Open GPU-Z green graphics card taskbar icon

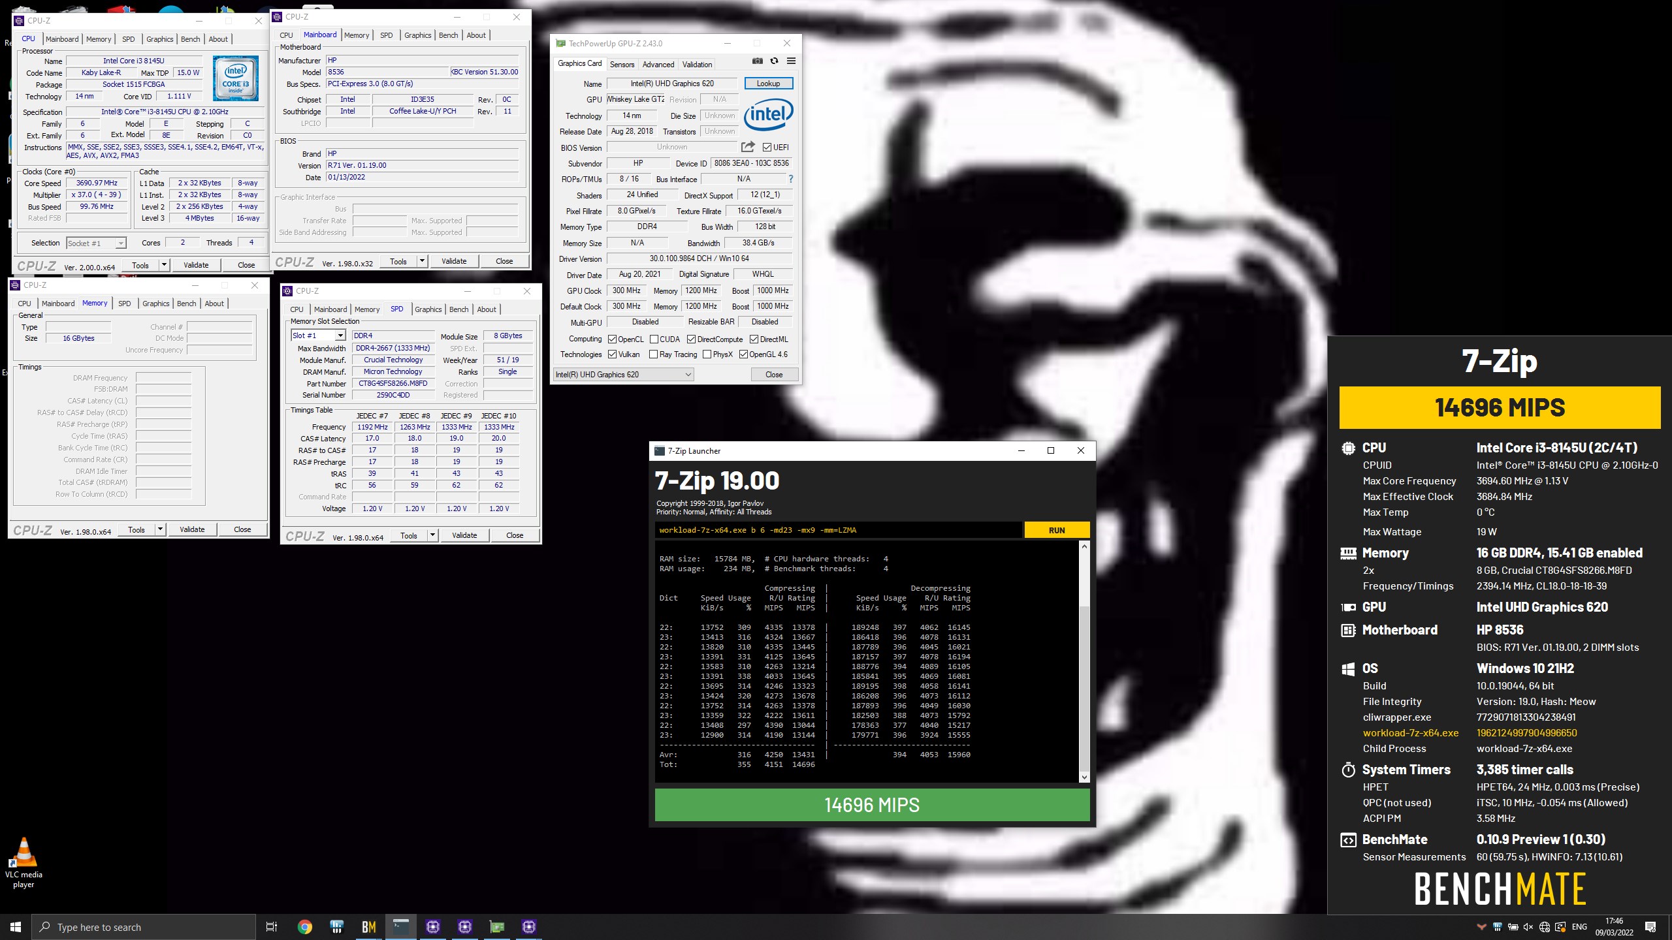tap(496, 927)
